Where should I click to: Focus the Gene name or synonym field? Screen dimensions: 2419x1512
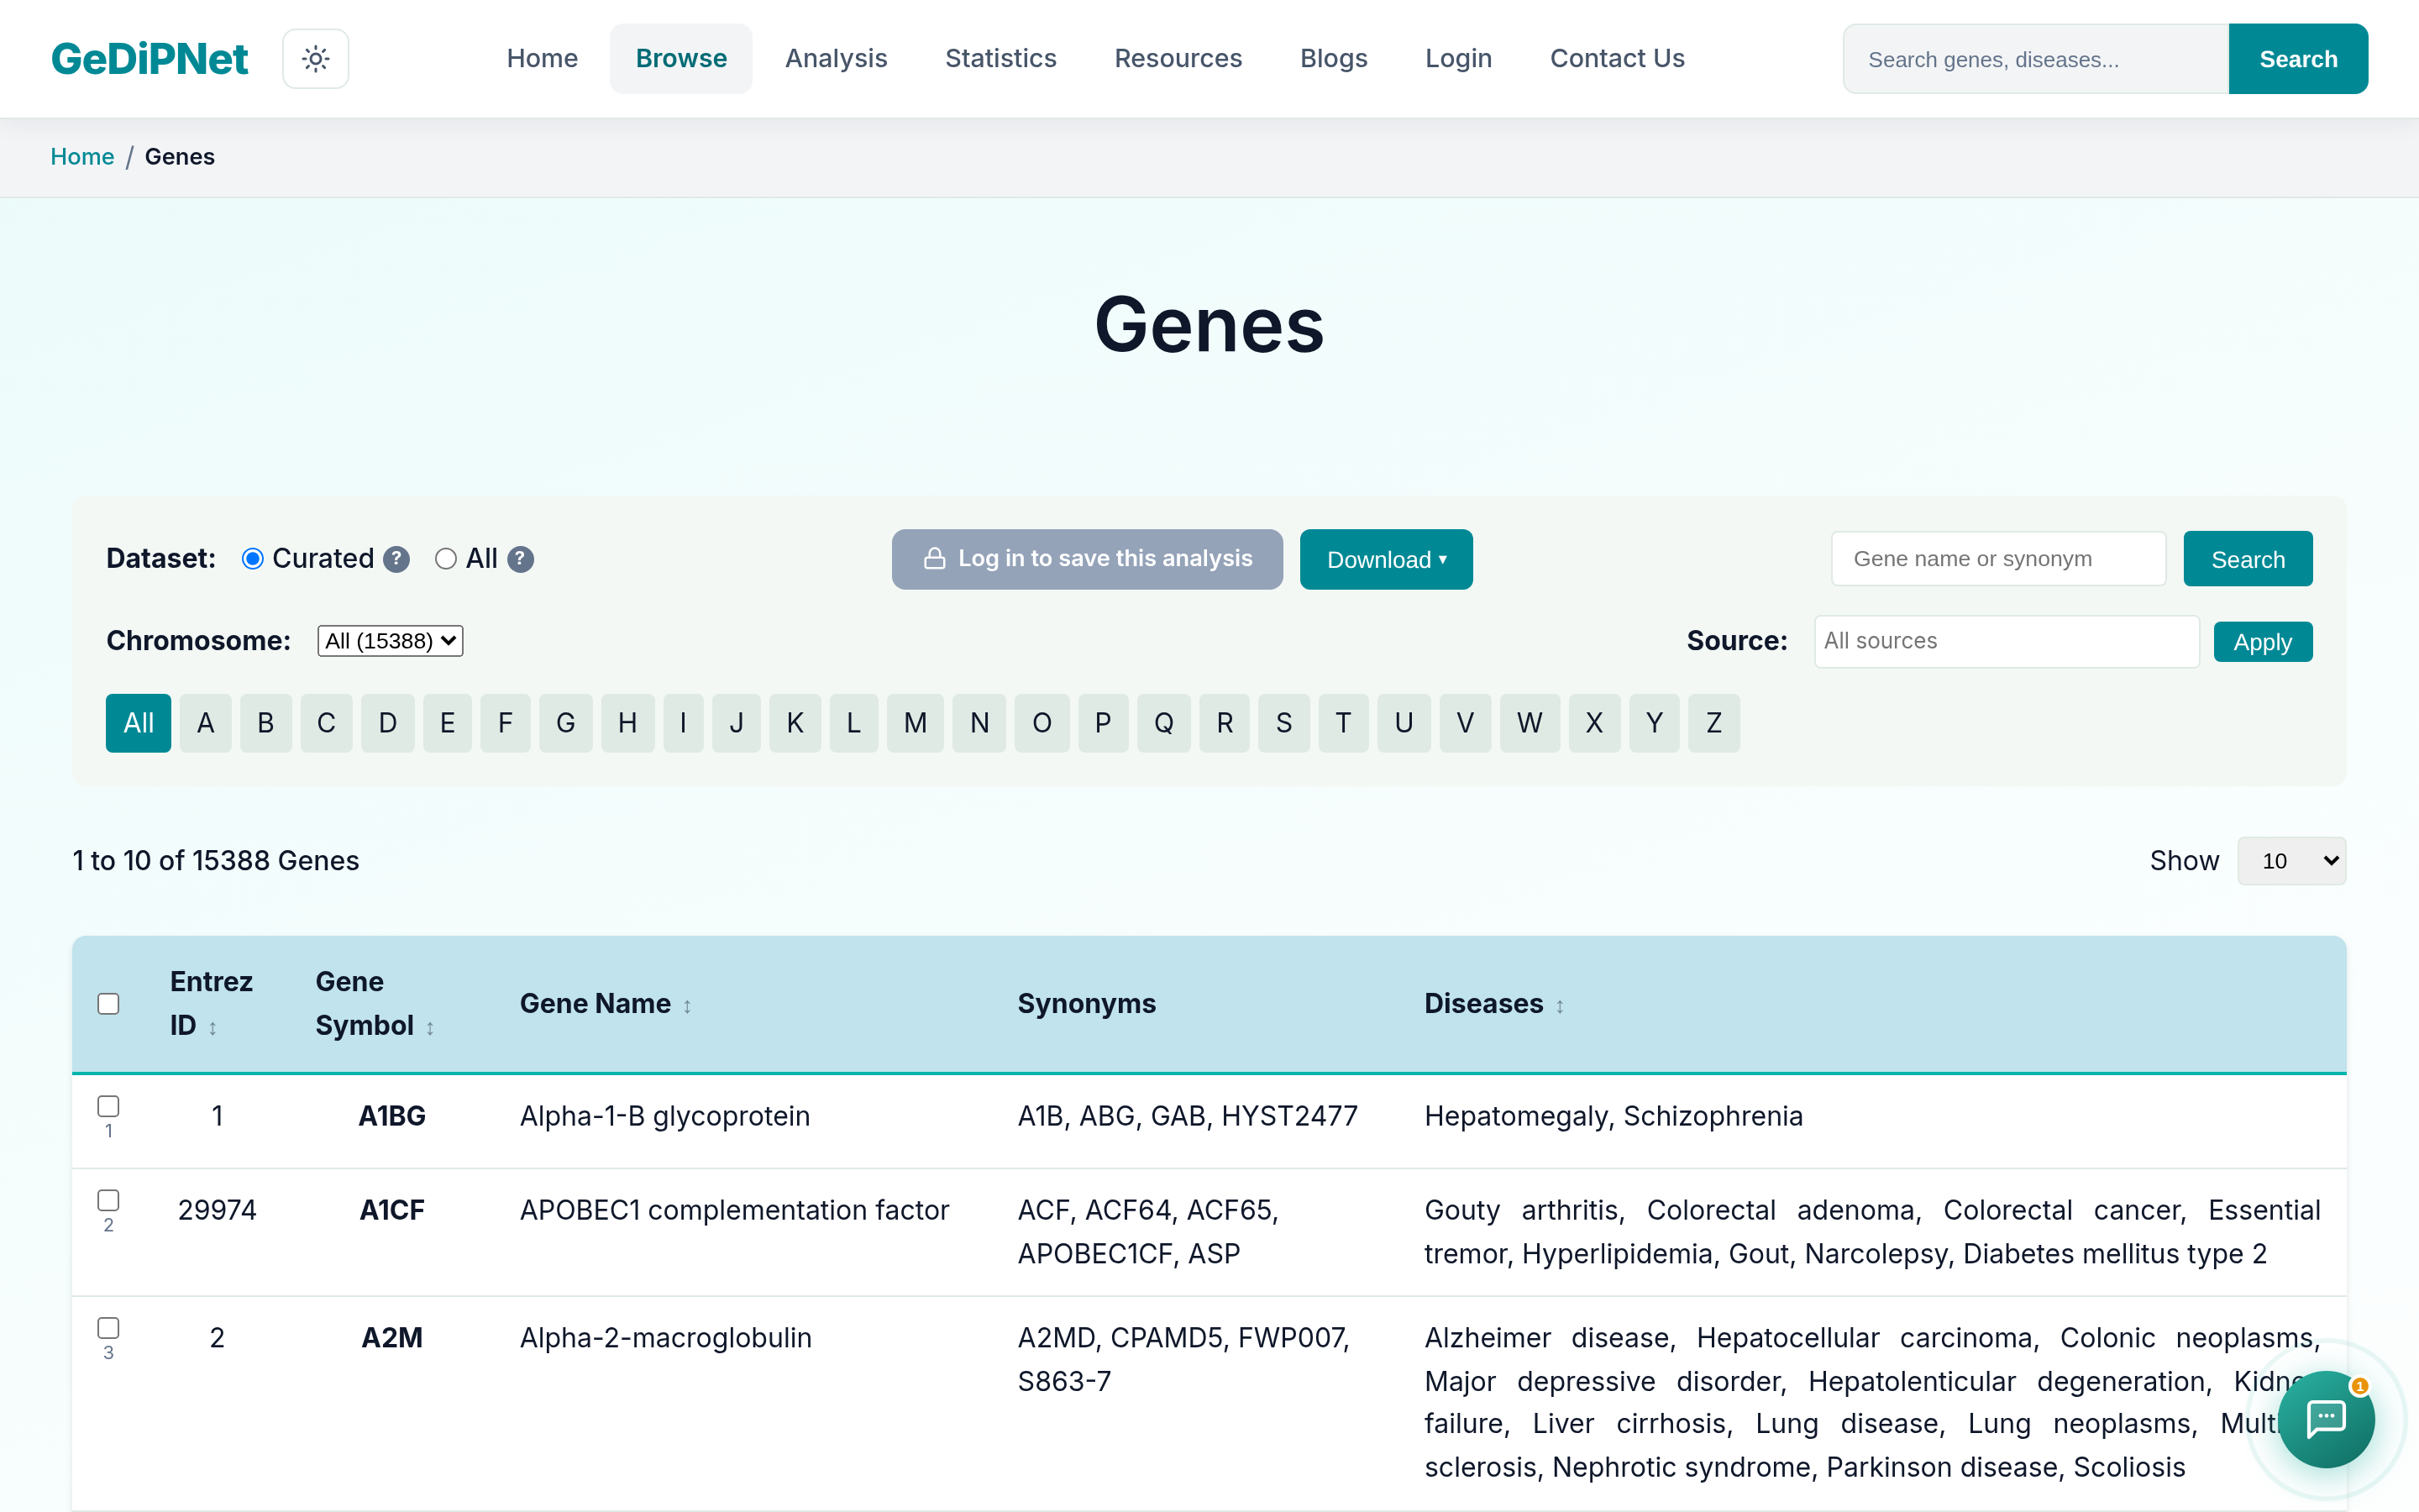[x=1998, y=559]
